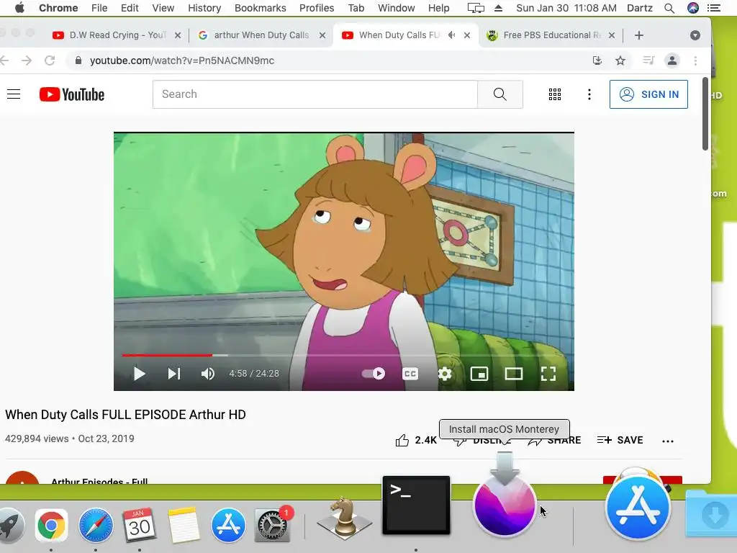
Task: Install app icon in address bar
Action: [x=597, y=60]
